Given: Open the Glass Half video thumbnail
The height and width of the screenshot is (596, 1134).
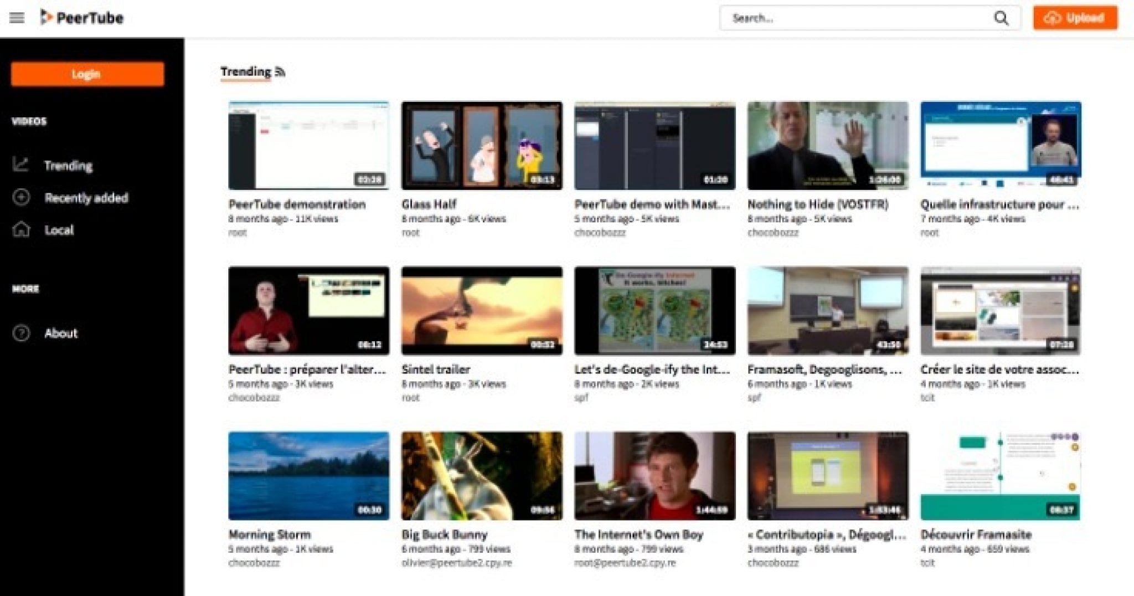Looking at the screenshot, I should (x=482, y=145).
